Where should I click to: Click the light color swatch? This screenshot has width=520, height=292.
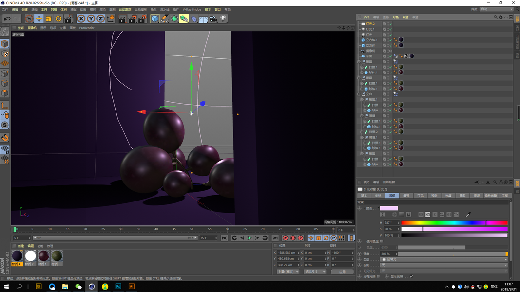tap(389, 208)
